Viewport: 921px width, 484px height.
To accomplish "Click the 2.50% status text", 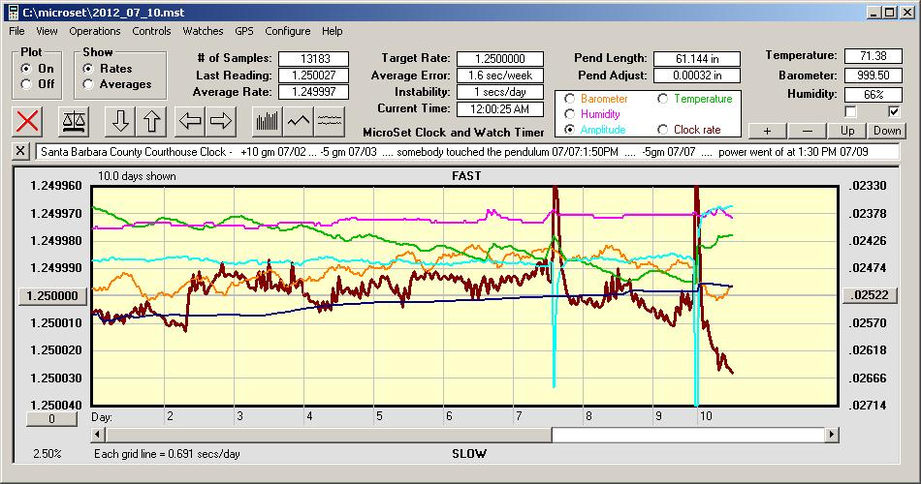I will tap(47, 453).
